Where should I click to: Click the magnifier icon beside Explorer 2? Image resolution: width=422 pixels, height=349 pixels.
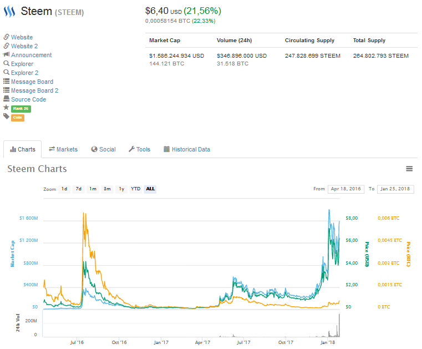6,72
